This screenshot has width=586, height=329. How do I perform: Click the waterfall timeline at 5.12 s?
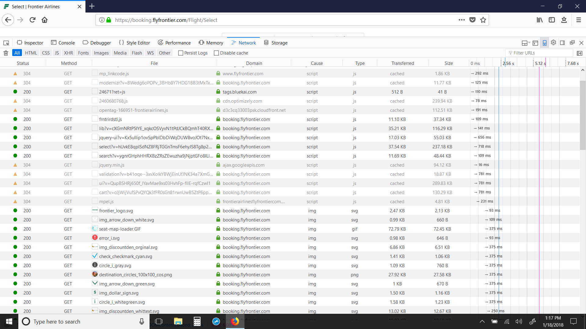coord(539,63)
